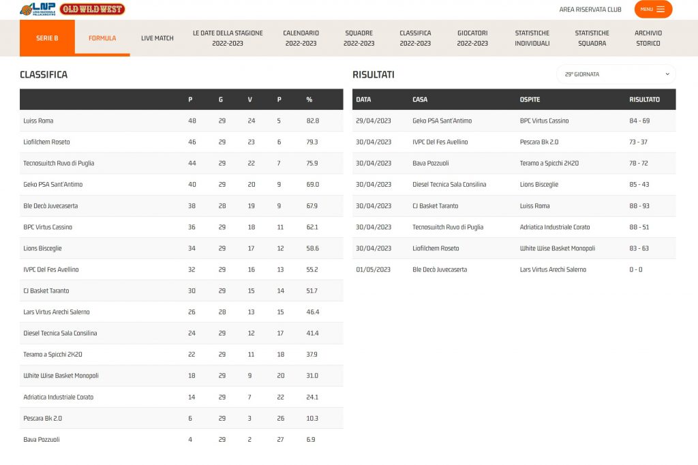Expand the 29ª Giornata dropdown

(616, 74)
